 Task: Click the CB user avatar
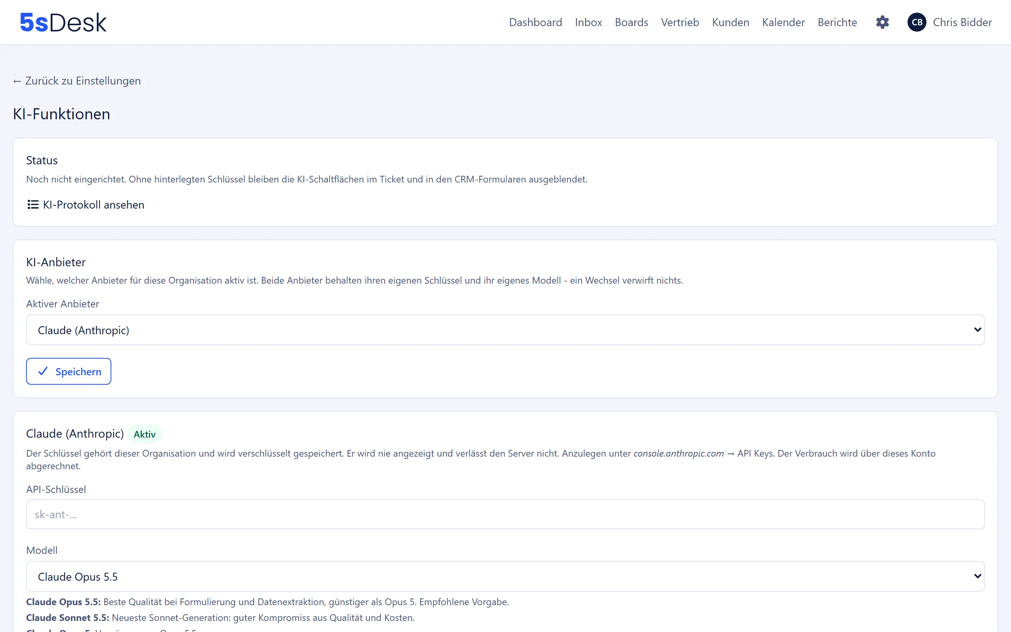tap(917, 22)
